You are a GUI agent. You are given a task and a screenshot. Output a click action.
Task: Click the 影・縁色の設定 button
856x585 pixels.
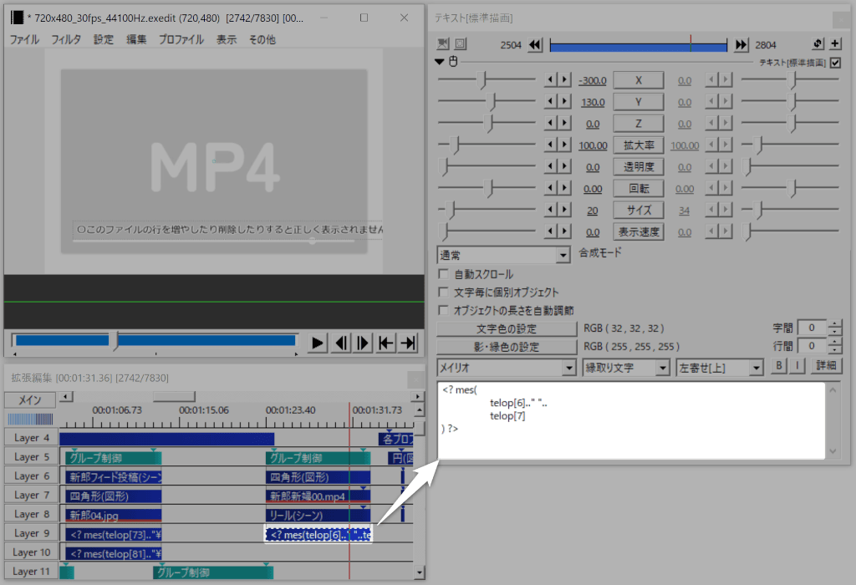point(507,346)
